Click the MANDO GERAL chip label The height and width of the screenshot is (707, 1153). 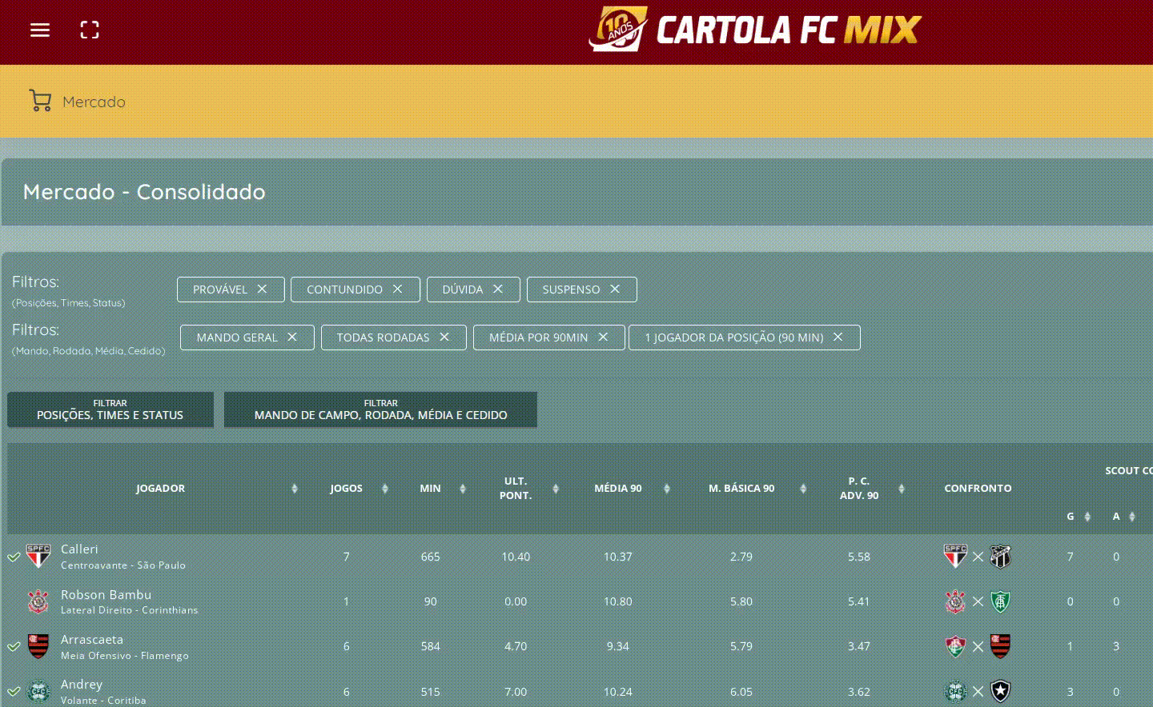coord(237,338)
